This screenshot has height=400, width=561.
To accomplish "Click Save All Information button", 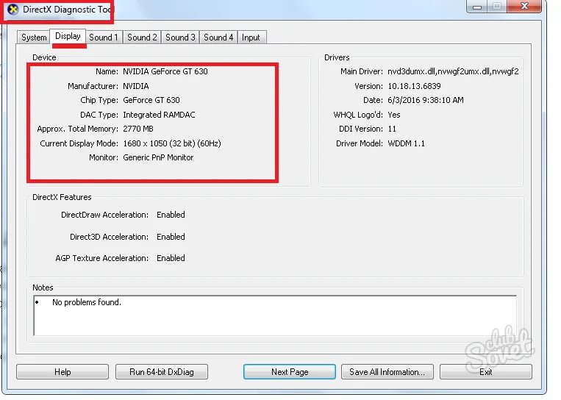I will point(387,372).
